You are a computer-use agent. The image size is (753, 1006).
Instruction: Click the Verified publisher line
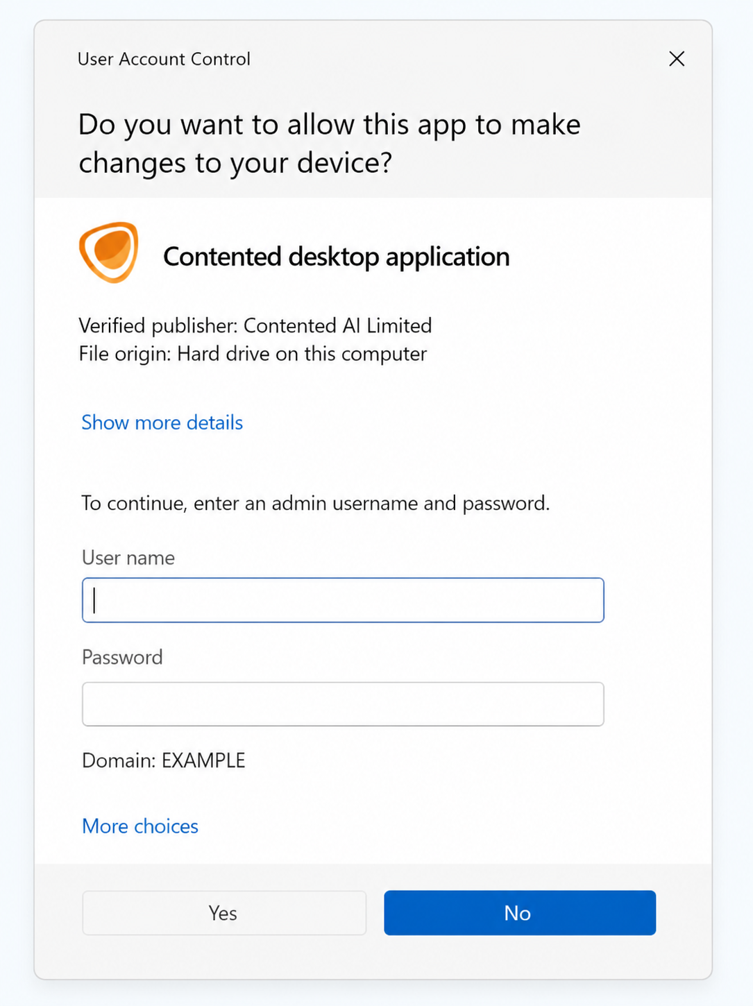click(x=255, y=325)
